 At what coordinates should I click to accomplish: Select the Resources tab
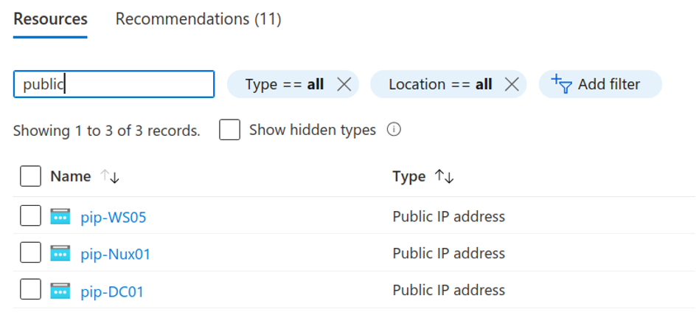point(50,19)
